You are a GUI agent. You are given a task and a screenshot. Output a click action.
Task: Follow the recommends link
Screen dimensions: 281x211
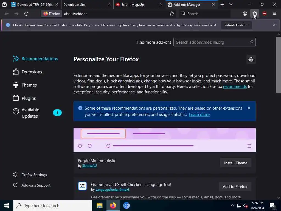235,87
